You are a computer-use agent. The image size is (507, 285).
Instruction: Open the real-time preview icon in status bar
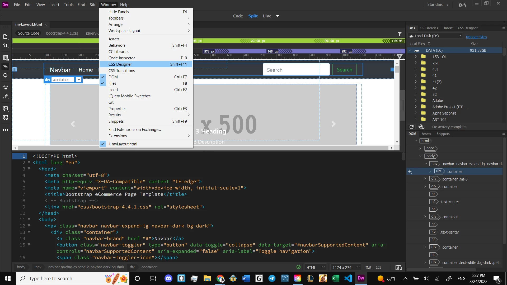point(398,267)
